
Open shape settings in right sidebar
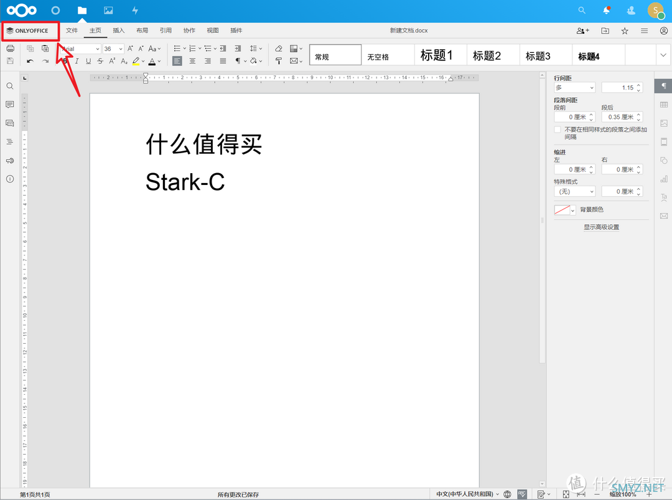(664, 161)
